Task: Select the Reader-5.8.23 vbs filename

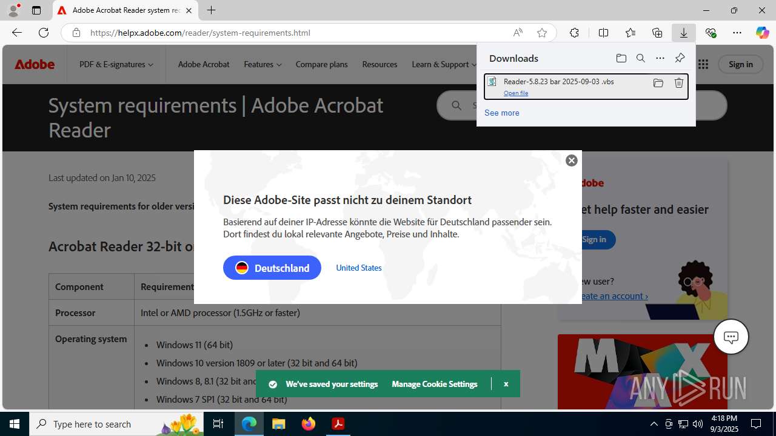Action: (559, 82)
